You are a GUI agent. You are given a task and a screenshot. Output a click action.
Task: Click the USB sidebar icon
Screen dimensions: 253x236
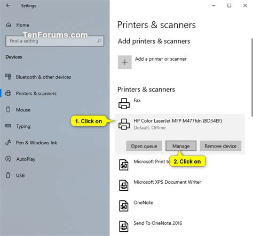pyautogui.click(x=8, y=175)
